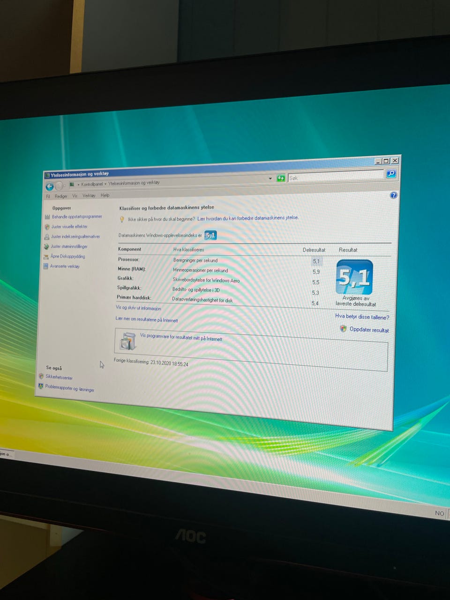Click Lær mer om resultatene på Internett
The width and height of the screenshot is (450, 600).
147,319
